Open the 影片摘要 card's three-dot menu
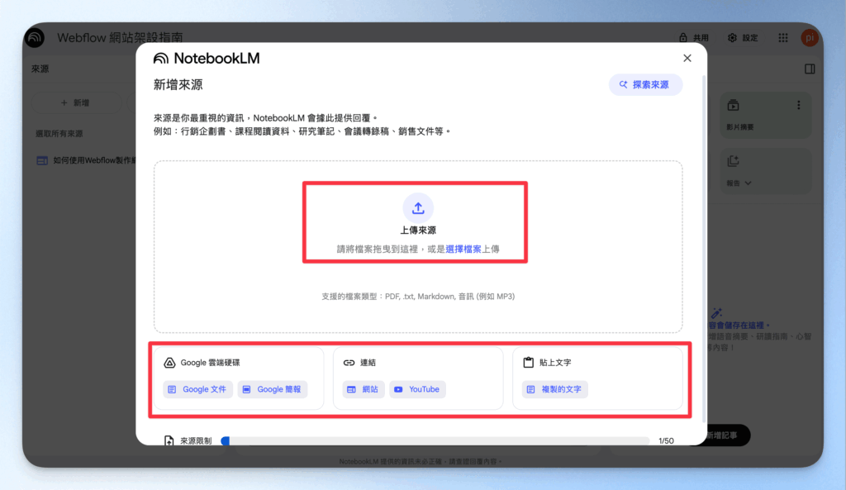This screenshot has height=490, width=846. coord(799,106)
